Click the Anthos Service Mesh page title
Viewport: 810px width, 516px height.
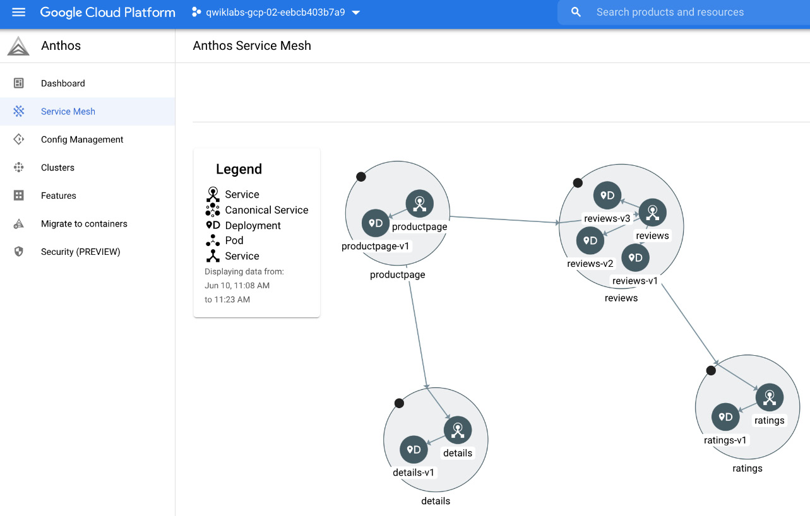click(x=252, y=45)
